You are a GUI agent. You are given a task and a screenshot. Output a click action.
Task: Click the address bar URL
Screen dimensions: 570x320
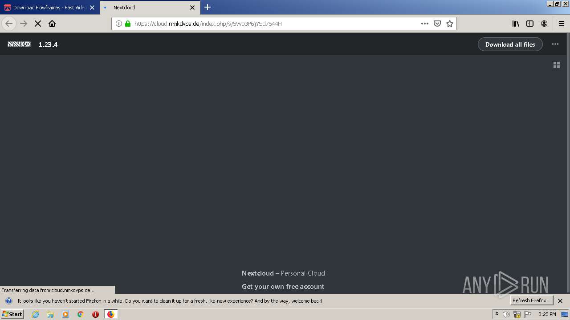click(208, 24)
